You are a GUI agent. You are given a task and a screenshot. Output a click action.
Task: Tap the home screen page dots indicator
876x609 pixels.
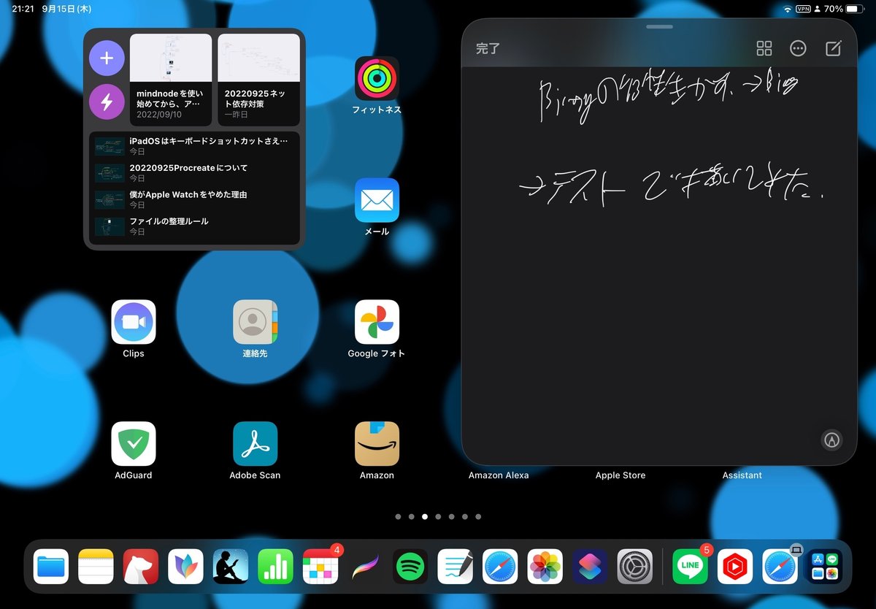[438, 516]
